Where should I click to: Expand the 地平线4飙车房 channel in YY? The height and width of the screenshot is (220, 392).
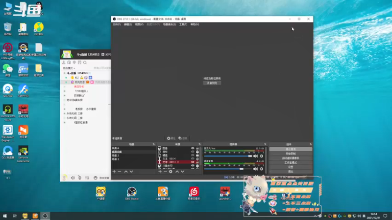pos(64,100)
